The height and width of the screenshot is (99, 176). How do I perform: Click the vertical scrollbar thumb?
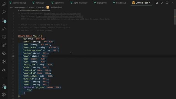pyautogui.click(x=175, y=17)
